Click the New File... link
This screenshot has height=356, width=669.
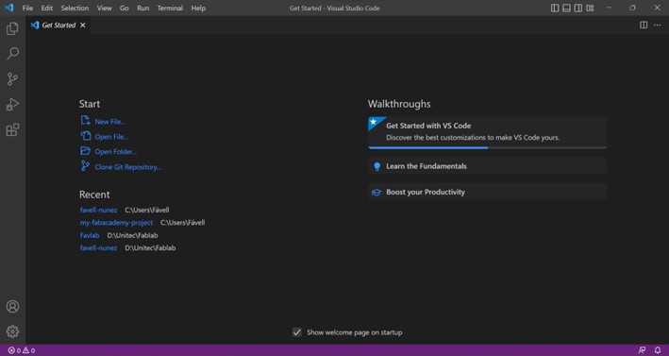(109, 122)
